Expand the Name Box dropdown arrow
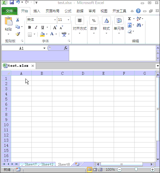This screenshot has width=160, height=173. [x=44, y=48]
